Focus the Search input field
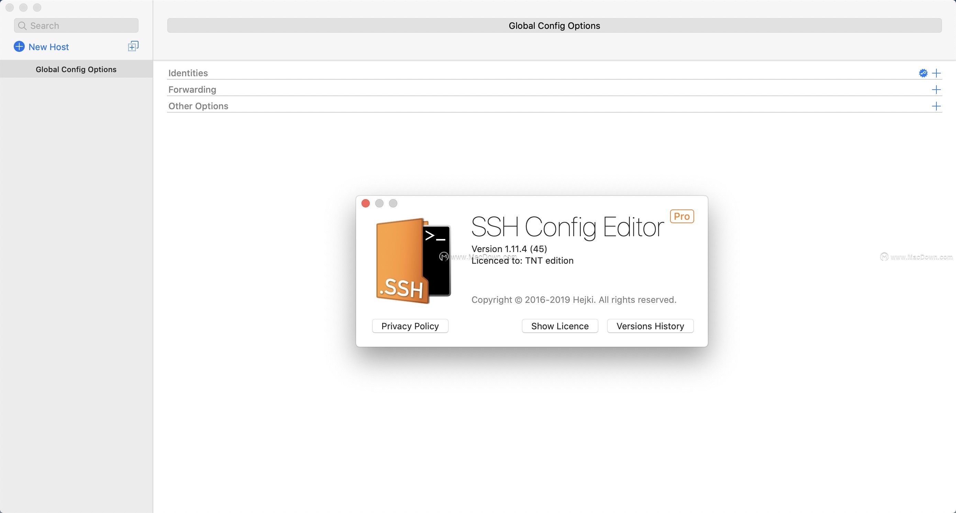The image size is (956, 513). tap(76, 26)
